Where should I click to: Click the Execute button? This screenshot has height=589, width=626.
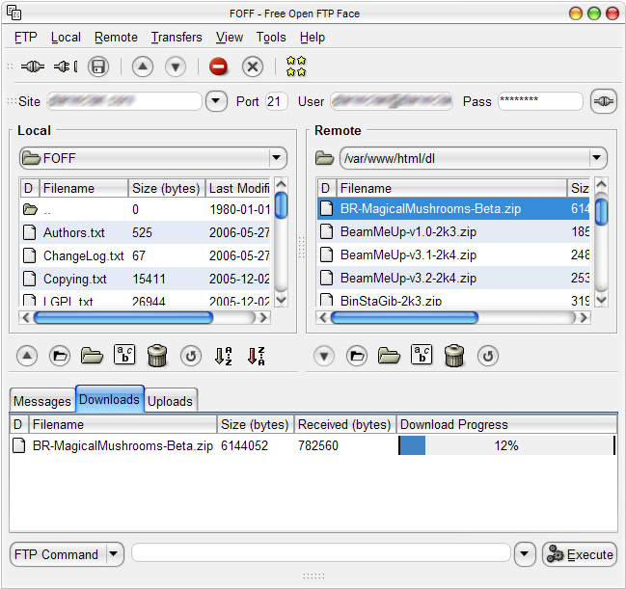coord(580,554)
